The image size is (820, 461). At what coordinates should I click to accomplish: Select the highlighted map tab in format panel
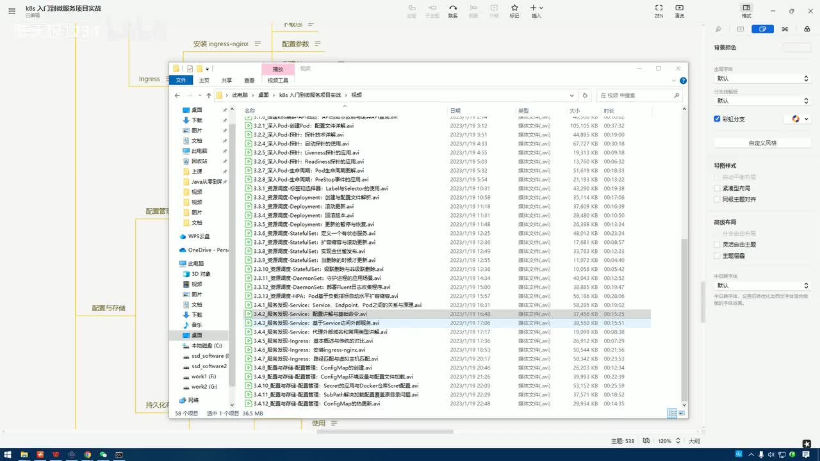[x=762, y=29]
